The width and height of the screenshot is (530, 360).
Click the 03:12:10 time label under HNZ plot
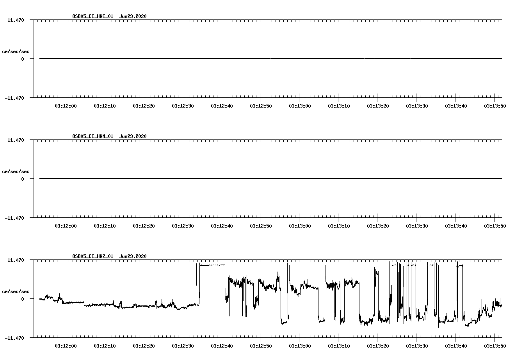click(105, 346)
